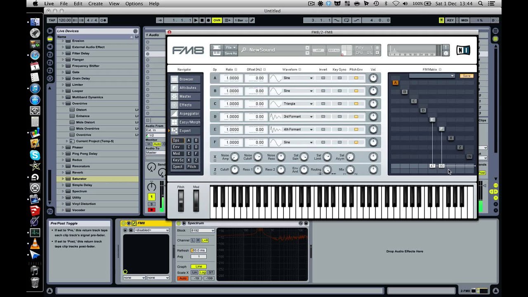Open the Effects page in Navigator
Viewport: 528px width, 297px height.
[185, 105]
